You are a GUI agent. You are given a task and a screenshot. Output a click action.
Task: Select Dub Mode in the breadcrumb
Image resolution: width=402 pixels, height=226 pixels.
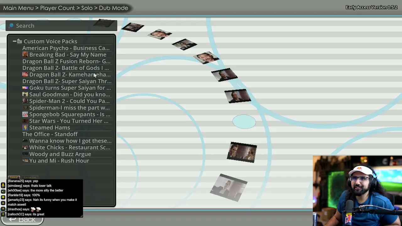[x=113, y=8]
